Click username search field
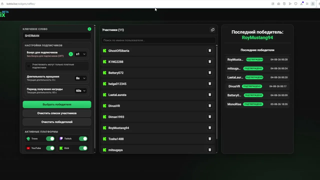Viewport: 320px width, 180px height. click(158, 40)
